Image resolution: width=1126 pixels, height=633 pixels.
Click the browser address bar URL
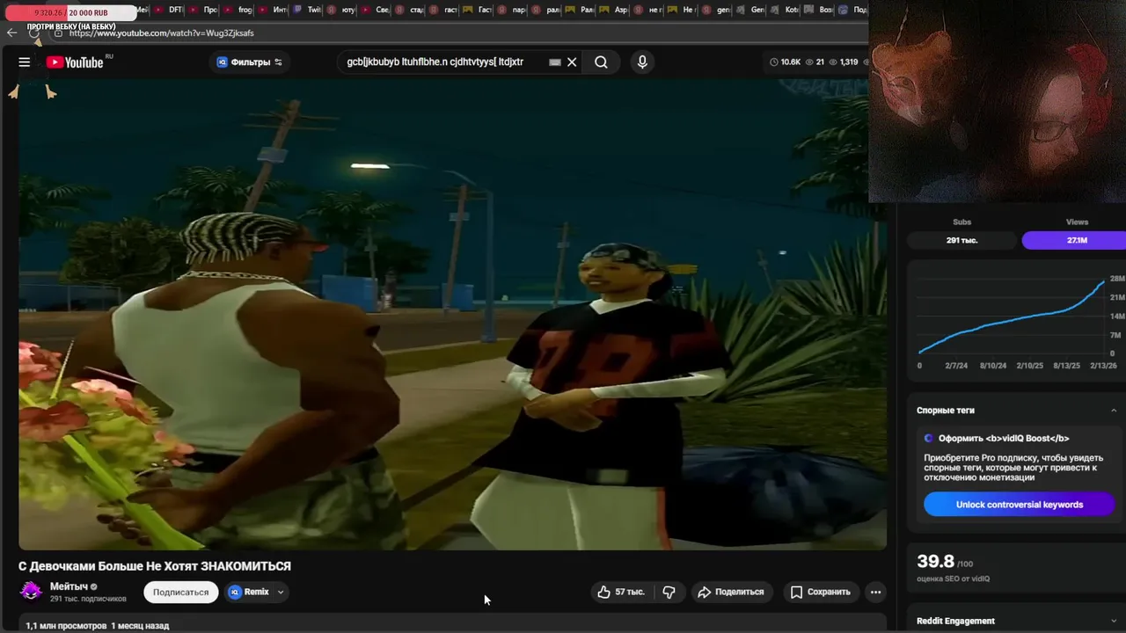click(x=161, y=33)
